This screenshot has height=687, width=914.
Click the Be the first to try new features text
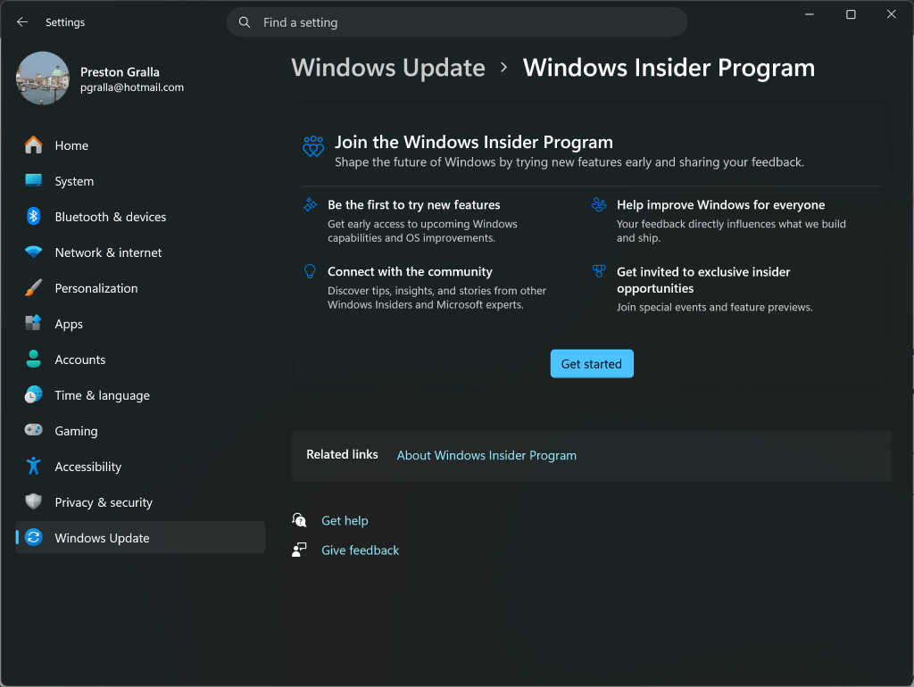tap(414, 204)
